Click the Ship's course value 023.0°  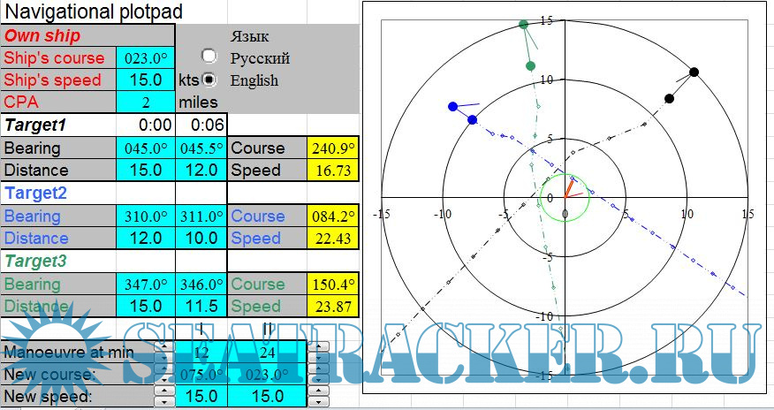(x=146, y=58)
